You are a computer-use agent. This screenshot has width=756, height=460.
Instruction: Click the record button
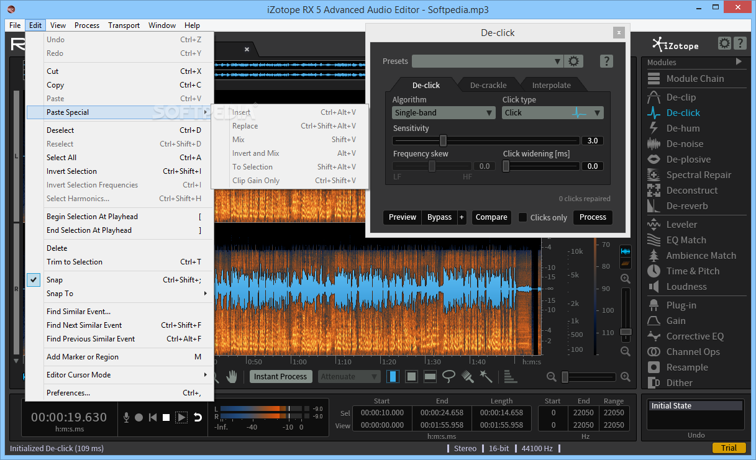(x=139, y=418)
